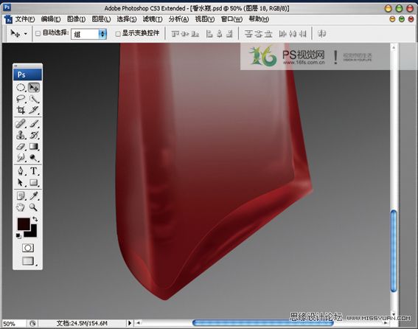Swap foreground and background colors
The width and height of the screenshot is (418, 329).
pyautogui.click(x=35, y=219)
